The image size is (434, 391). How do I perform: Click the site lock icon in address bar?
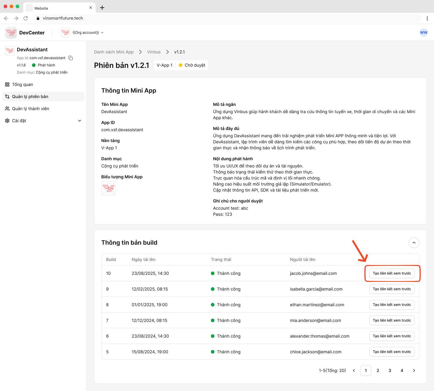38,18
